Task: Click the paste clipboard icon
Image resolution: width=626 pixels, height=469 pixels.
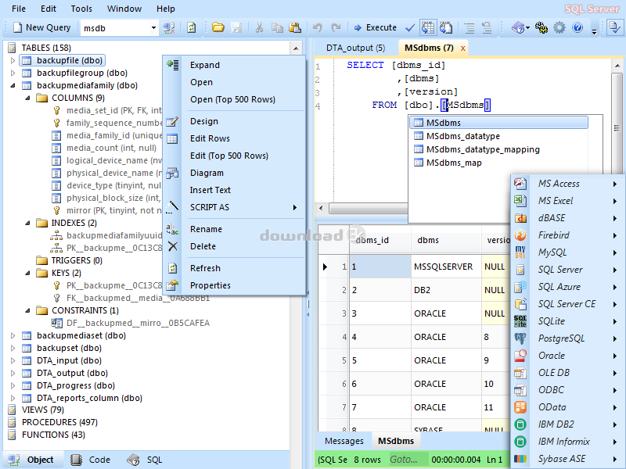Action: click(x=295, y=27)
